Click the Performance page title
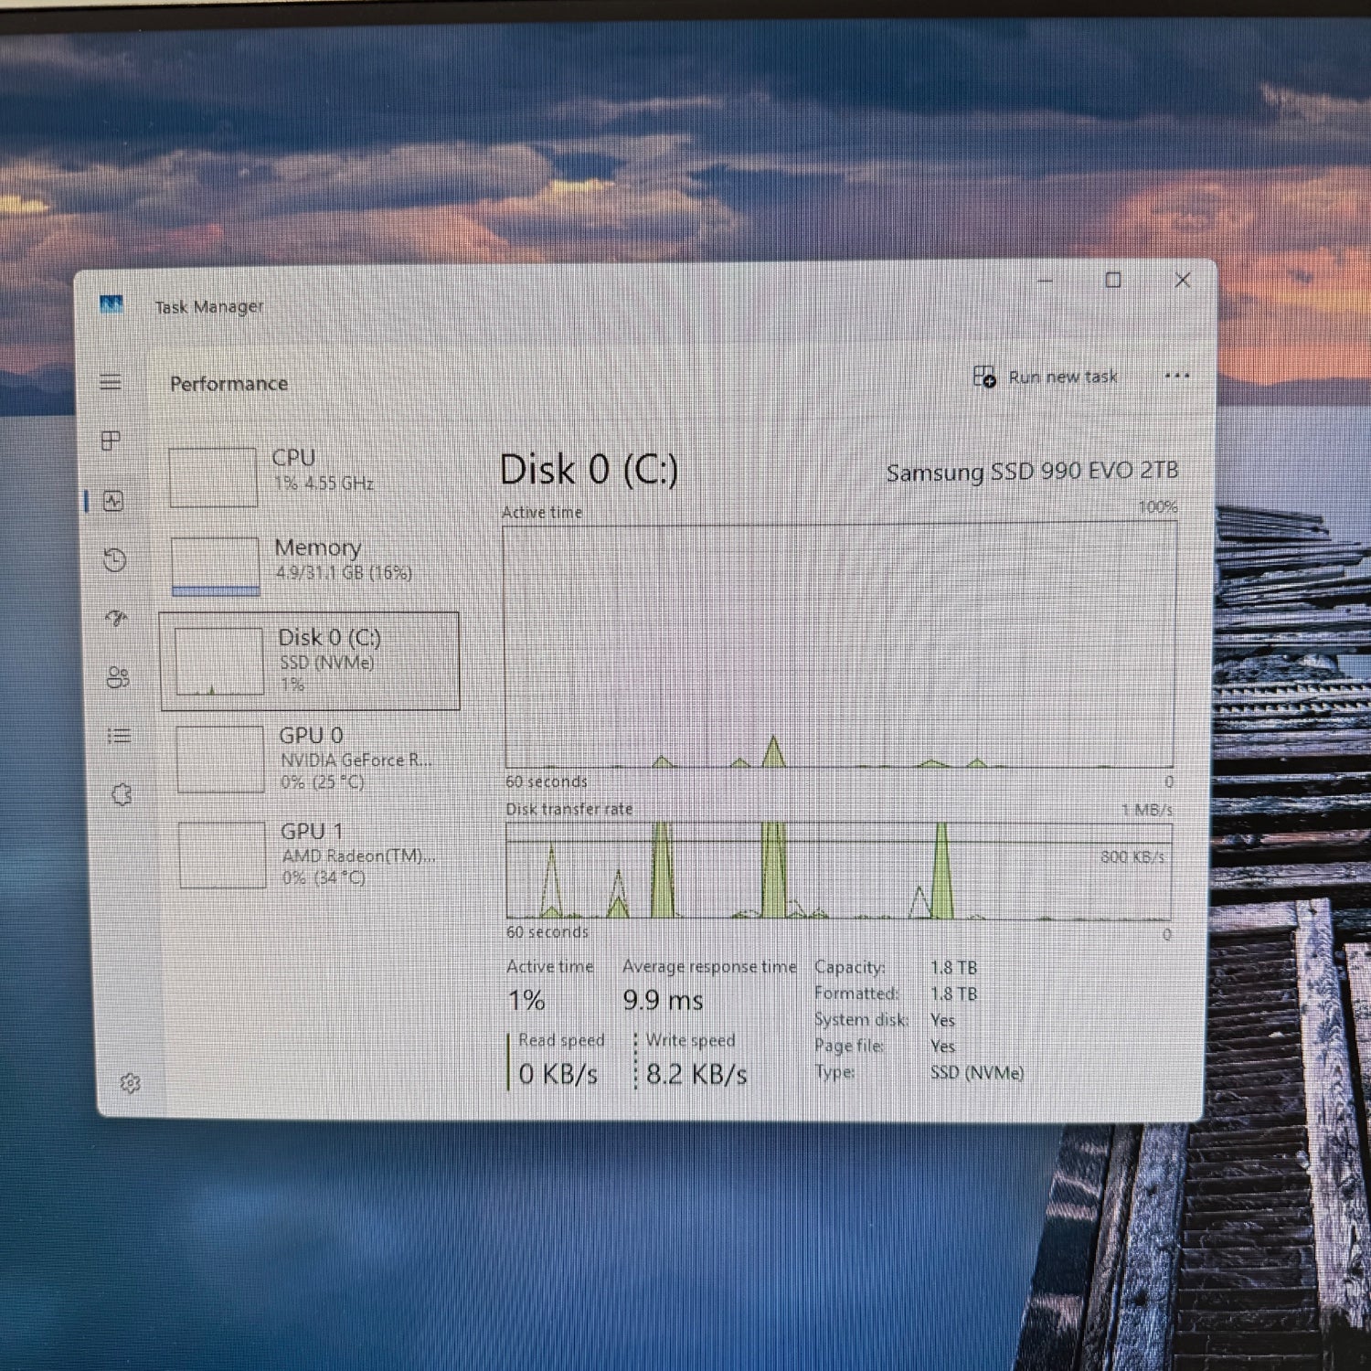The image size is (1371, 1371). pyautogui.click(x=228, y=384)
